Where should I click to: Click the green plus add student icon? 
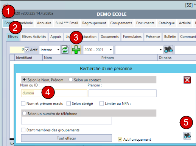[76, 50]
